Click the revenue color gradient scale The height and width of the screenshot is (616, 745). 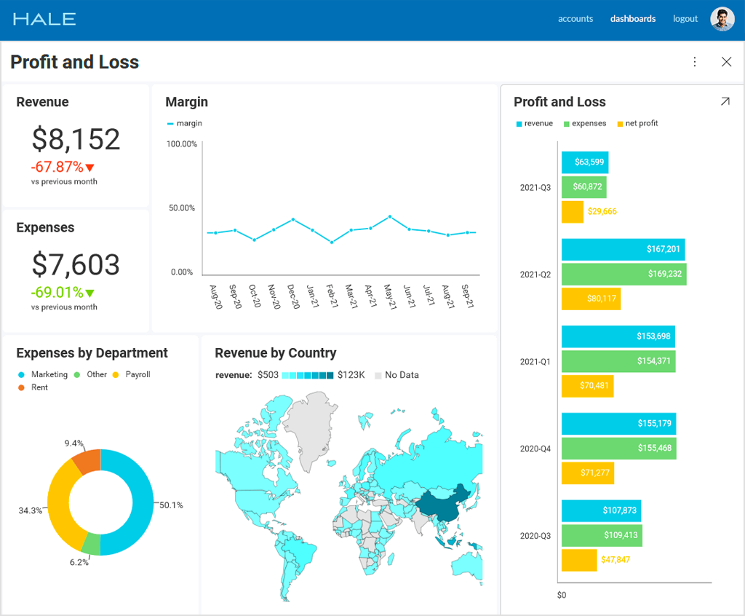point(307,375)
